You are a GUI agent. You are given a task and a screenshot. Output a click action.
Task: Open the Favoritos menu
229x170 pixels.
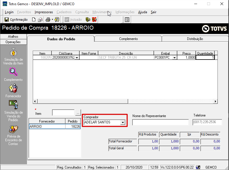(x=24, y=12)
